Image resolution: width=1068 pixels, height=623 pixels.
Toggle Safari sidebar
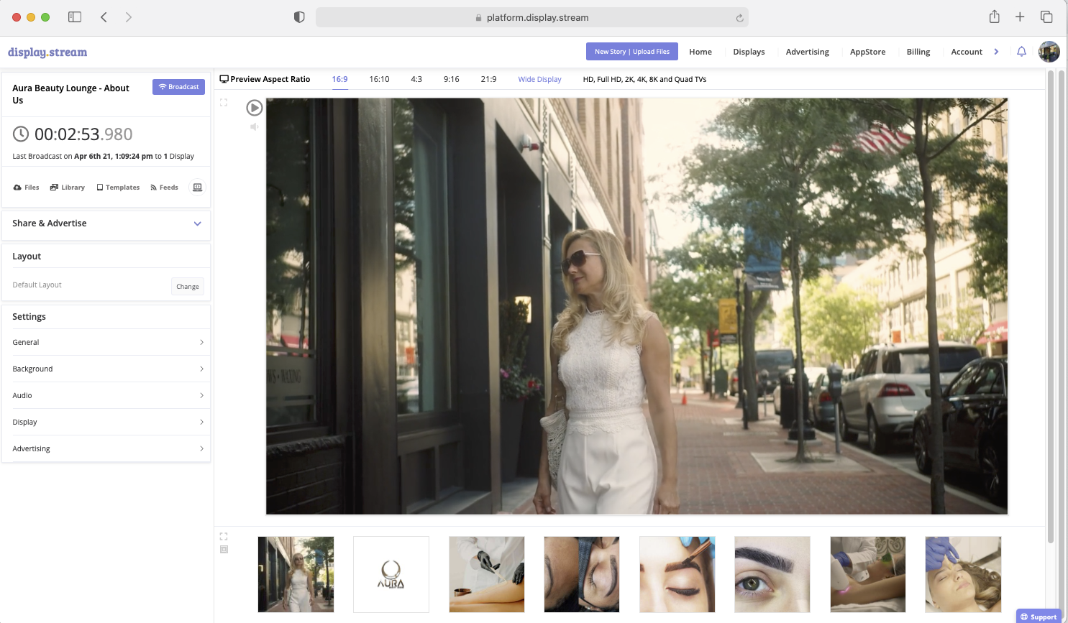pyautogui.click(x=75, y=17)
